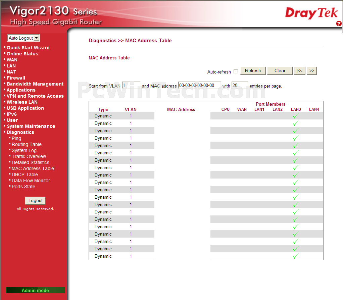Go to first page of entries
This screenshot has height=300, width=343.
[299, 71]
